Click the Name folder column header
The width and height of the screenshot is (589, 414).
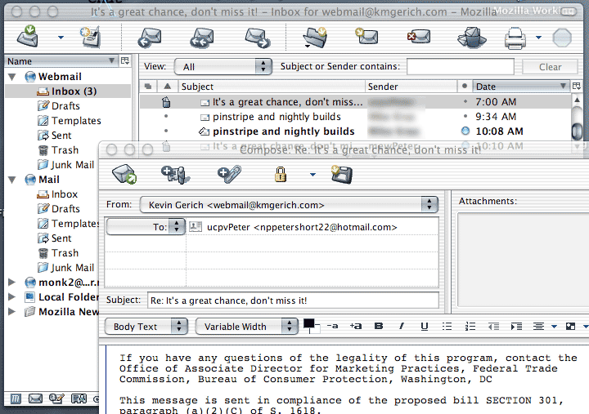pos(61,60)
